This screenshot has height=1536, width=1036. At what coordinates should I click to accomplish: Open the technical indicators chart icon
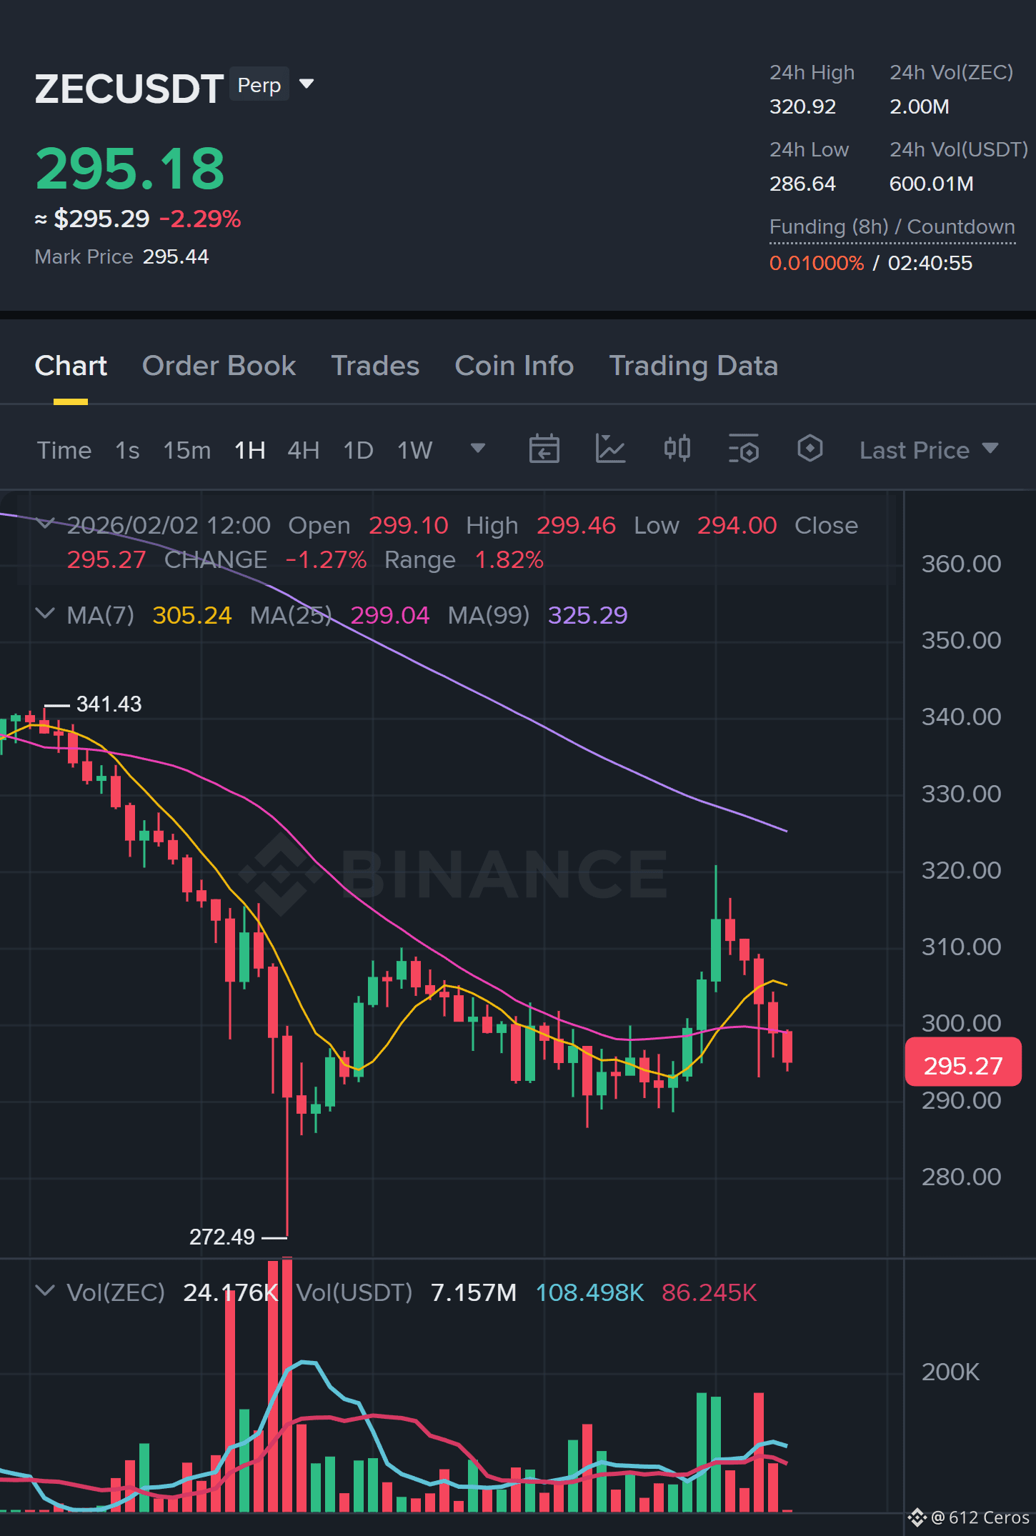click(x=611, y=449)
